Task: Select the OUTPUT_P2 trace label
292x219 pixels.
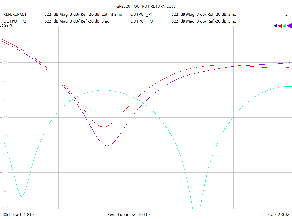Action: coord(15,21)
